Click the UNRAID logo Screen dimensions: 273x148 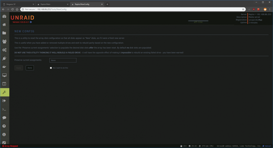coord(22,17)
